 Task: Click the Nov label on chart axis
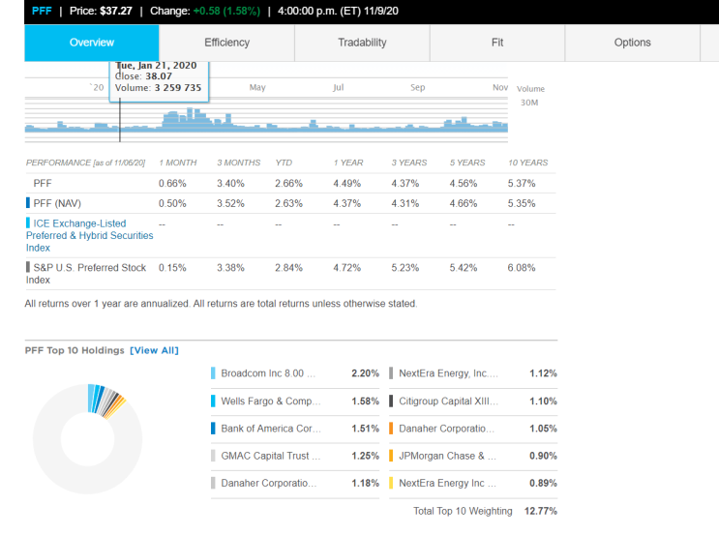tap(500, 87)
